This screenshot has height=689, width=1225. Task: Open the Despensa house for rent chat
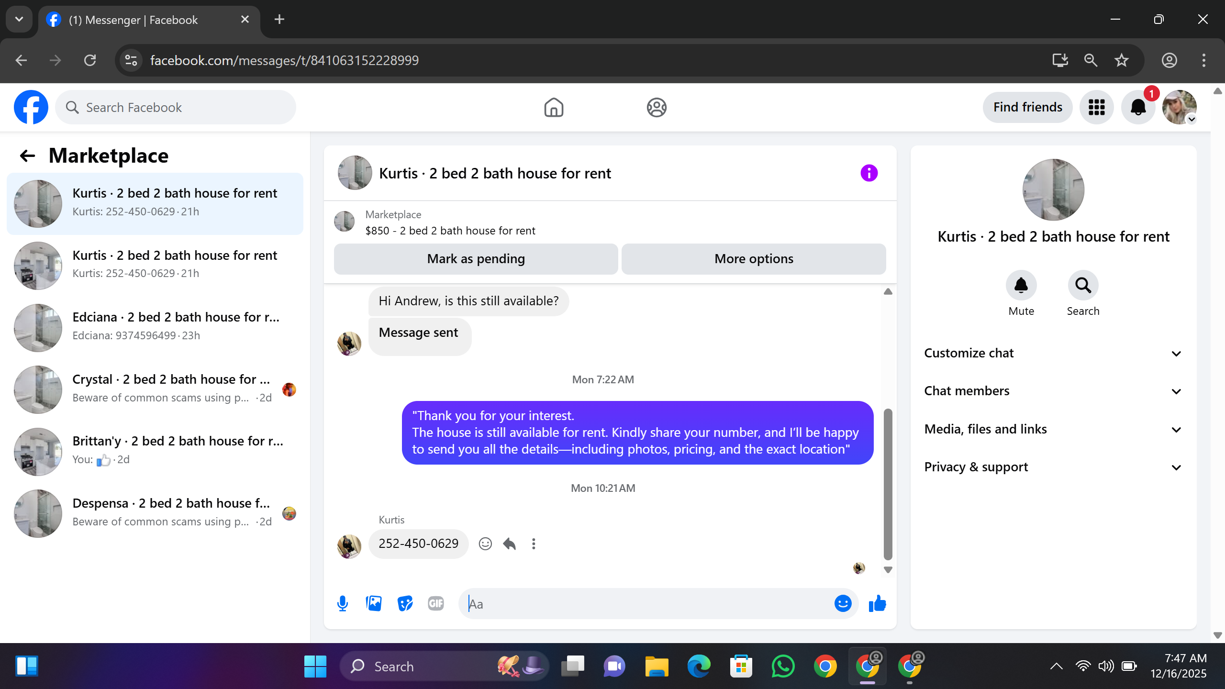[x=155, y=513]
